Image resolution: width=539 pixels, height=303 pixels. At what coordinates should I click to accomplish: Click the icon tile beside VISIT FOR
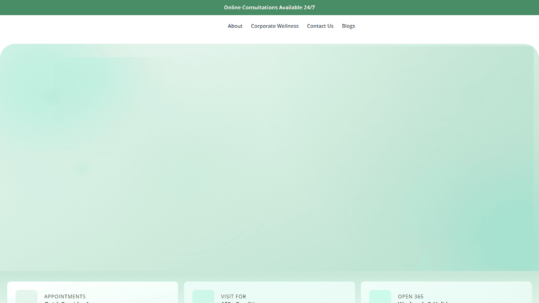(203, 297)
